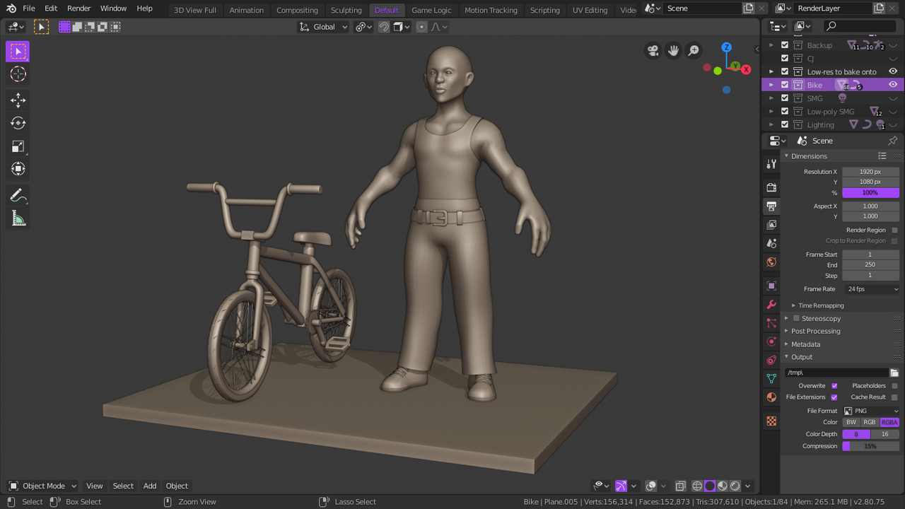Image resolution: width=905 pixels, height=509 pixels.
Task: Select the Cursor tool in the toolbar
Action: click(18, 74)
